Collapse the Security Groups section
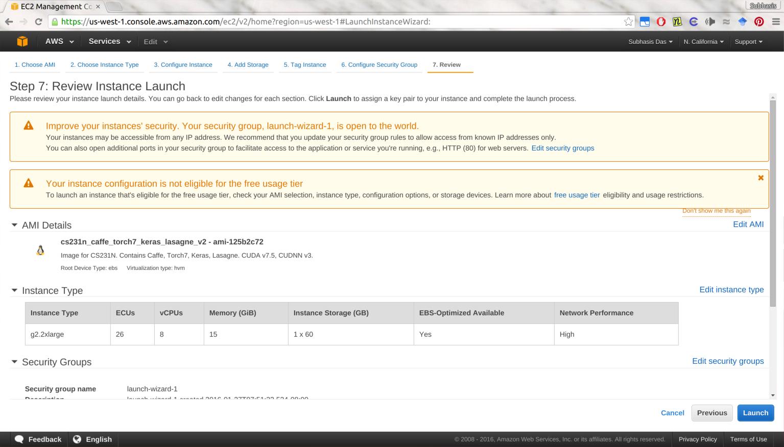The height and width of the screenshot is (447, 784). coord(14,362)
